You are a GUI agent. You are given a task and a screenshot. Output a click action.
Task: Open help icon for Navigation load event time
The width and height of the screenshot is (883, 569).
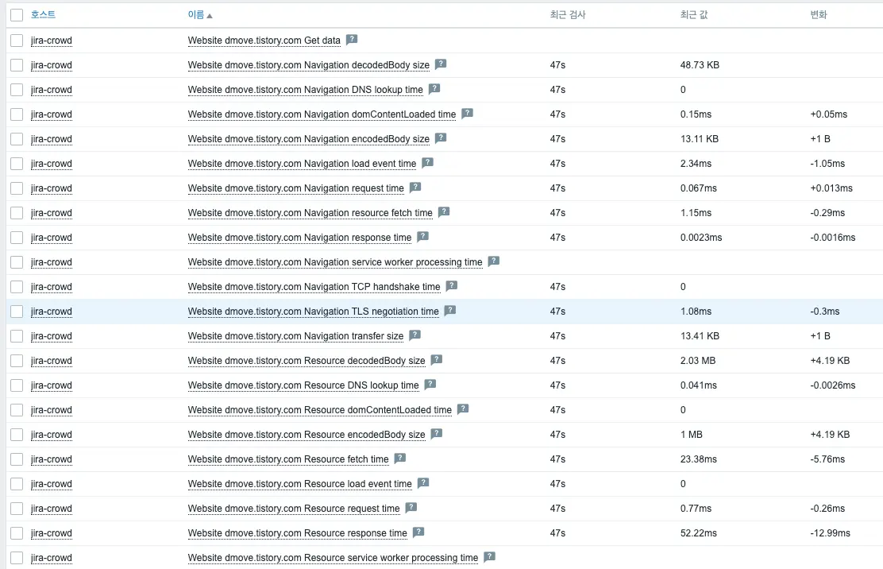pos(428,163)
